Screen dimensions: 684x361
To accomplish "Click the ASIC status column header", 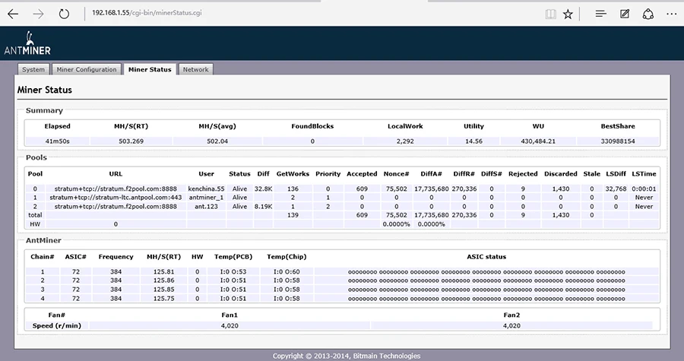I will click(x=486, y=257).
